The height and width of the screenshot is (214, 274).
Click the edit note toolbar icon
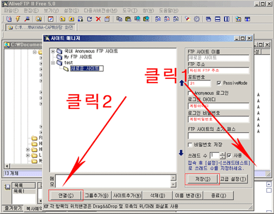[x=50, y=19]
